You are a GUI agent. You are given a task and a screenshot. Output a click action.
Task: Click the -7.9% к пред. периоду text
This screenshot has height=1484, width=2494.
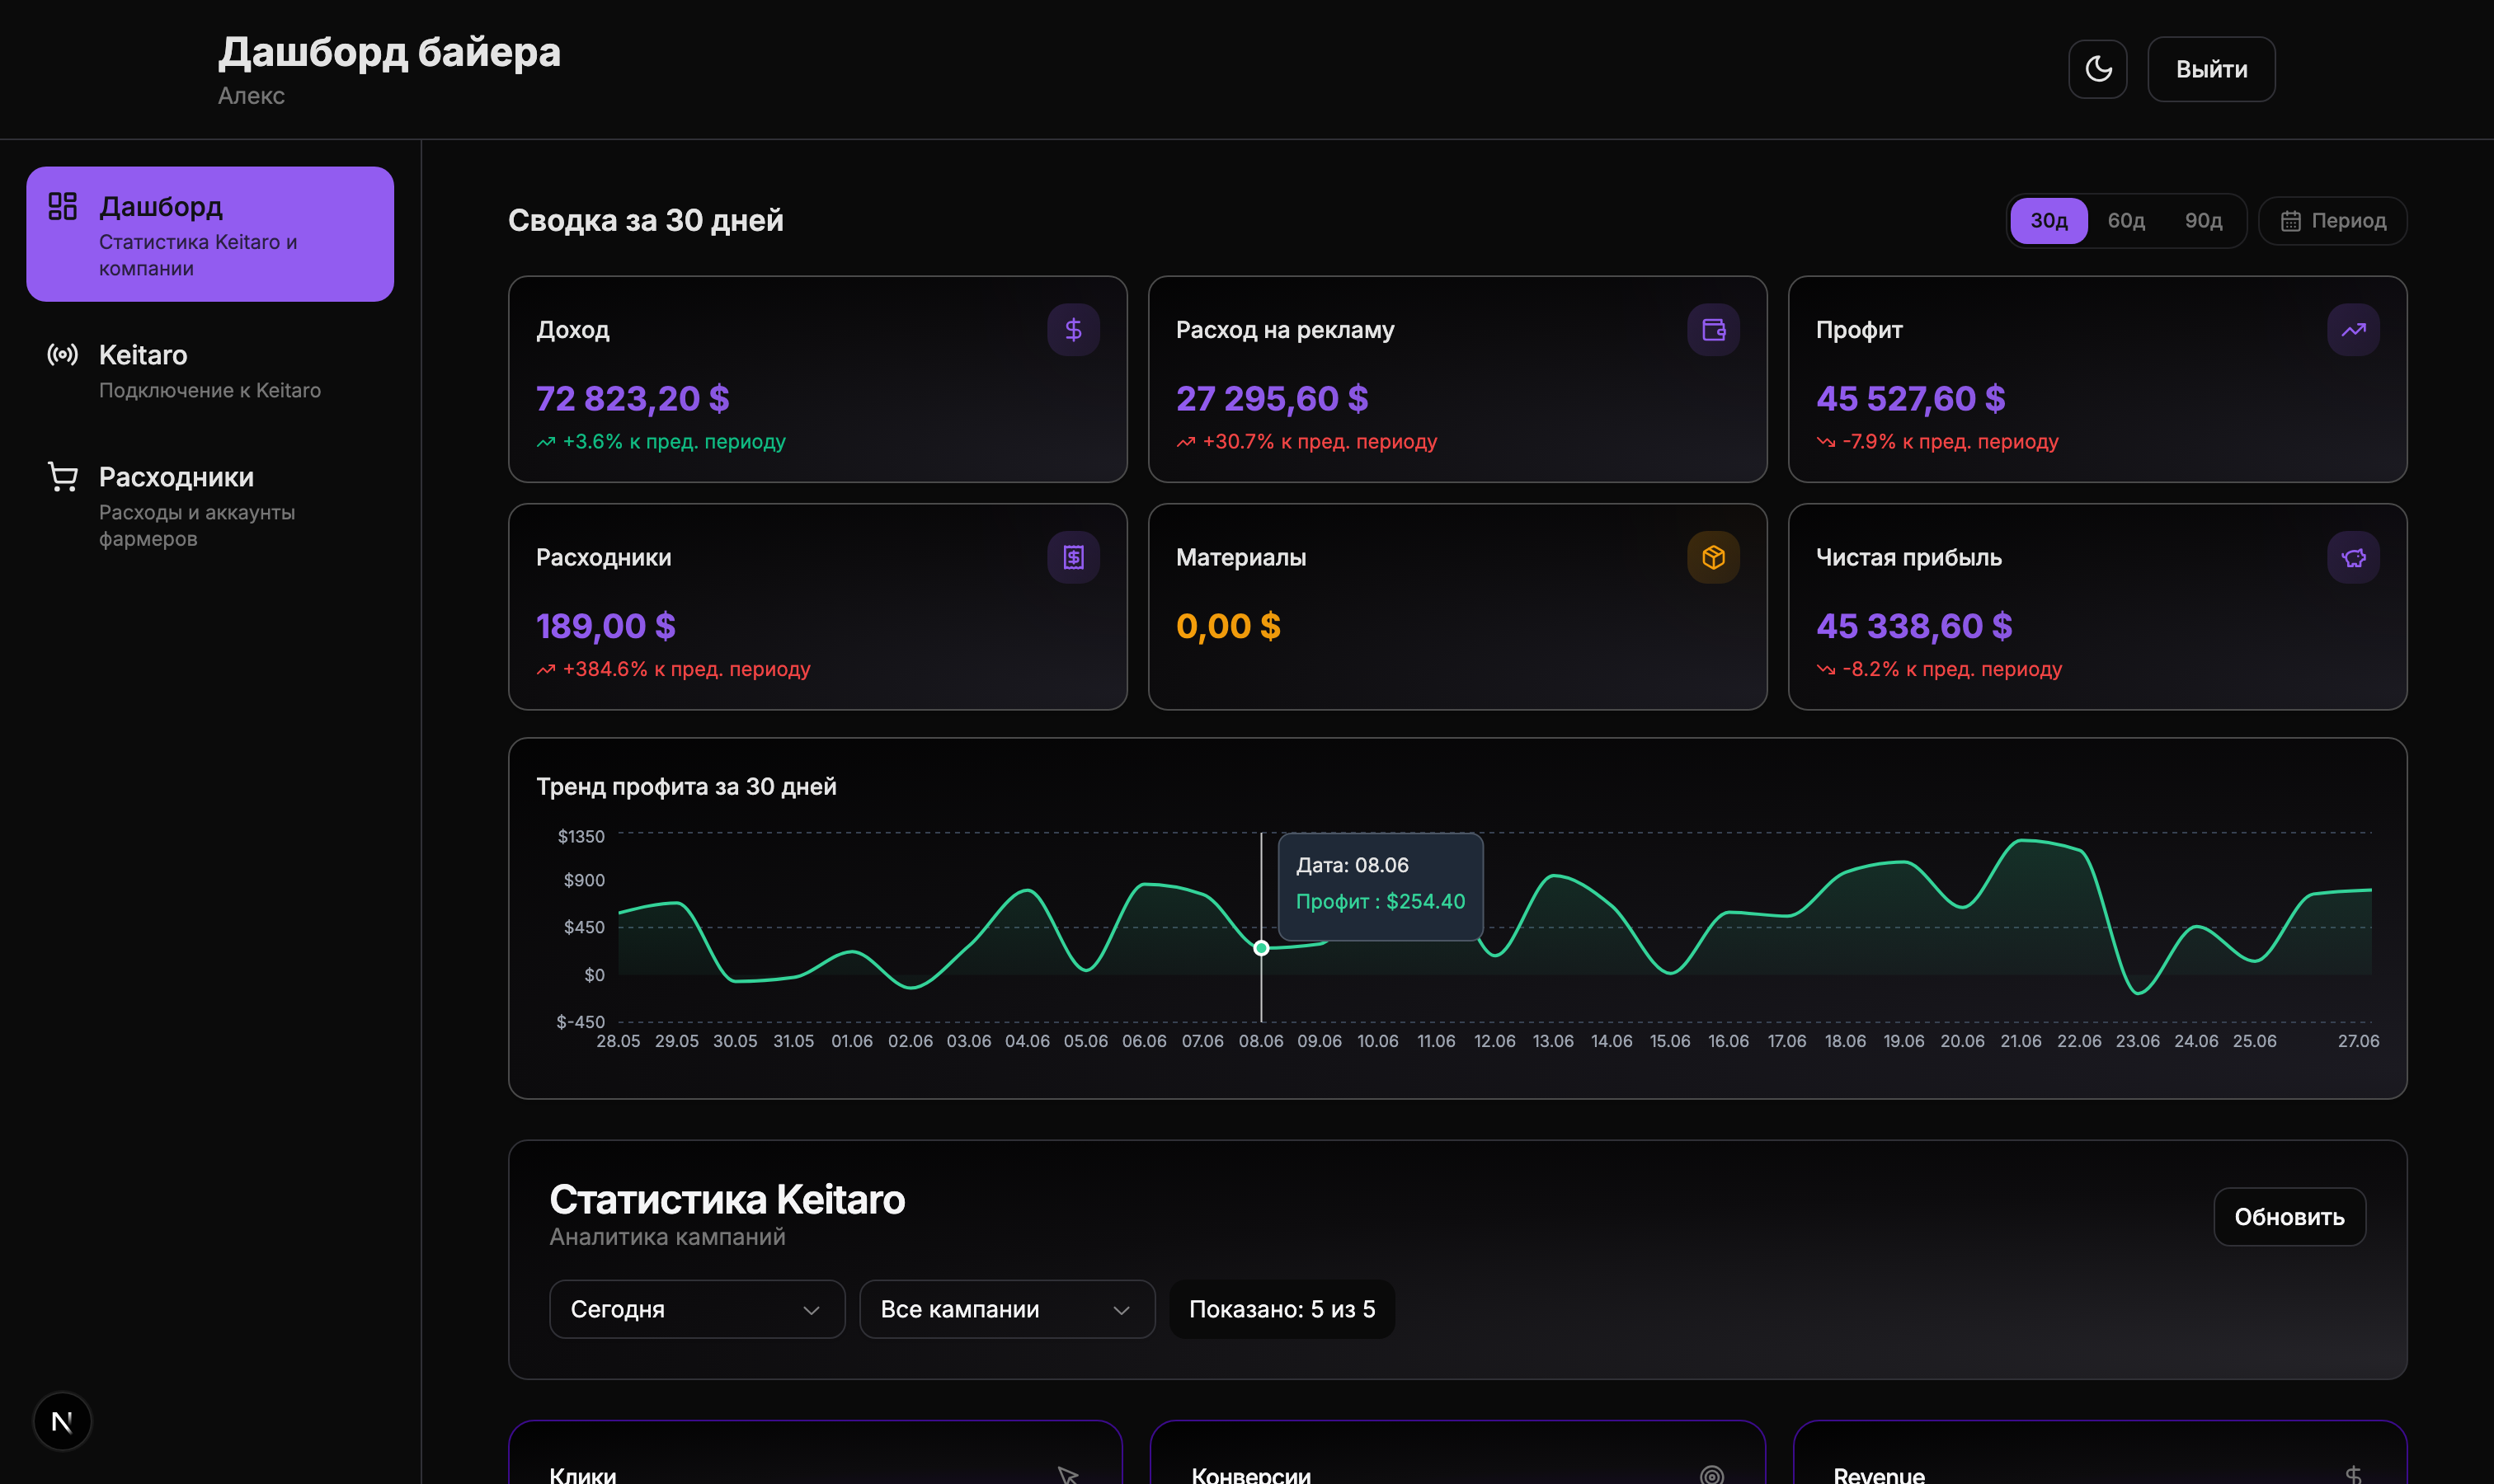click(1950, 441)
